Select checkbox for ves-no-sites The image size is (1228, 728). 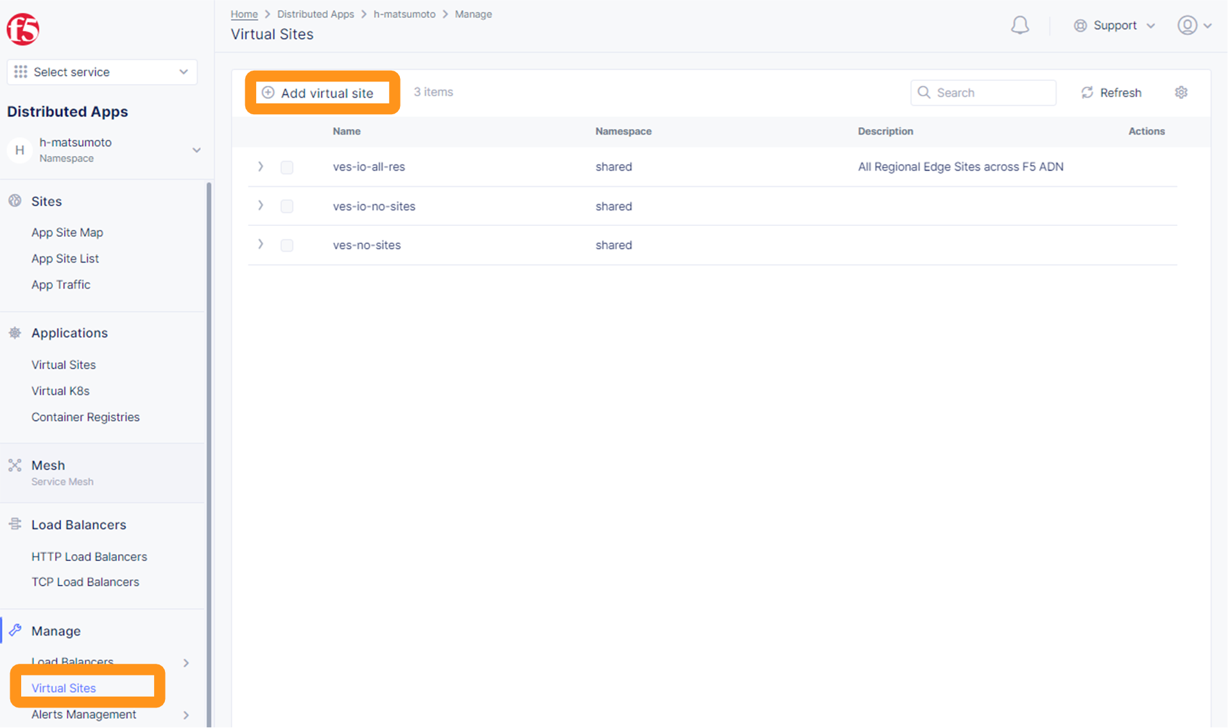[287, 245]
